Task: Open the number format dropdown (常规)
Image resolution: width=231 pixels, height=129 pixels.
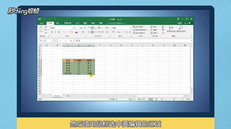Action: 130,28
